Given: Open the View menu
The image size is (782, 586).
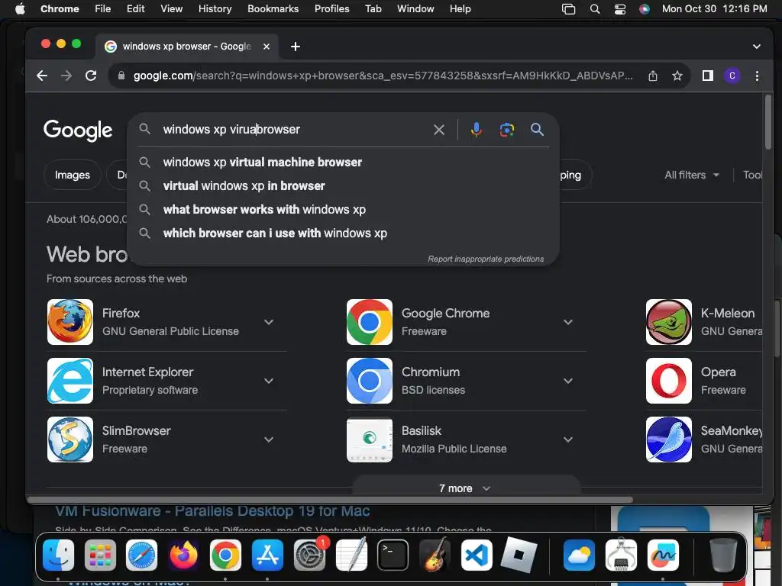Looking at the screenshot, I should click(171, 8).
